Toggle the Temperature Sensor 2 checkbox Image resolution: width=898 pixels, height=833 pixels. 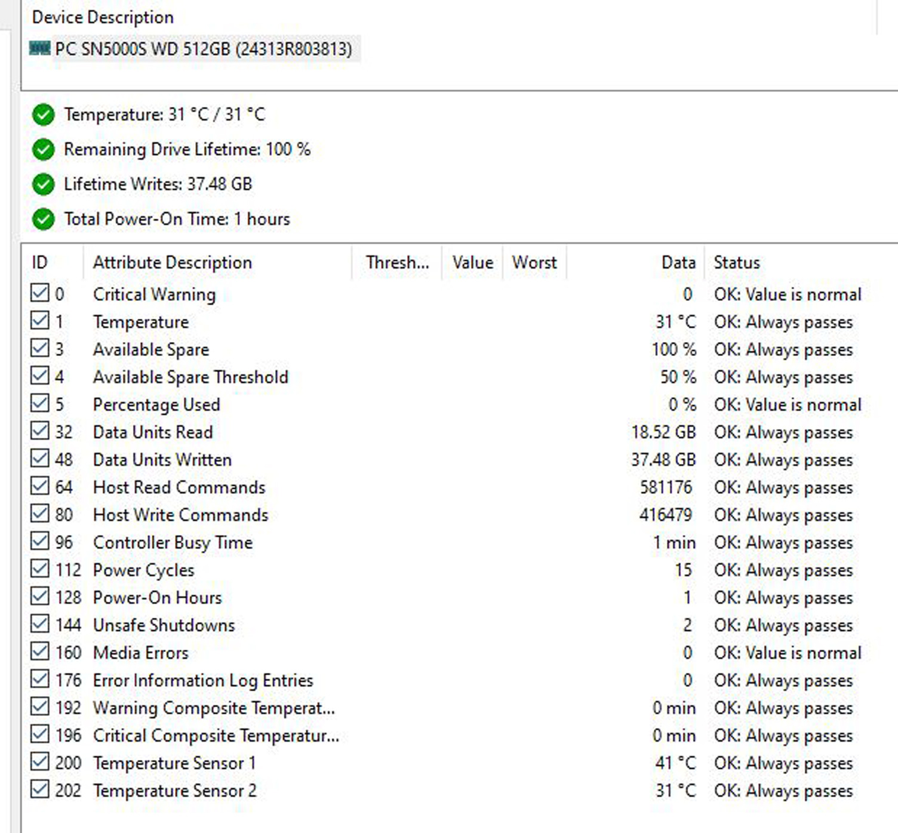tap(40, 788)
